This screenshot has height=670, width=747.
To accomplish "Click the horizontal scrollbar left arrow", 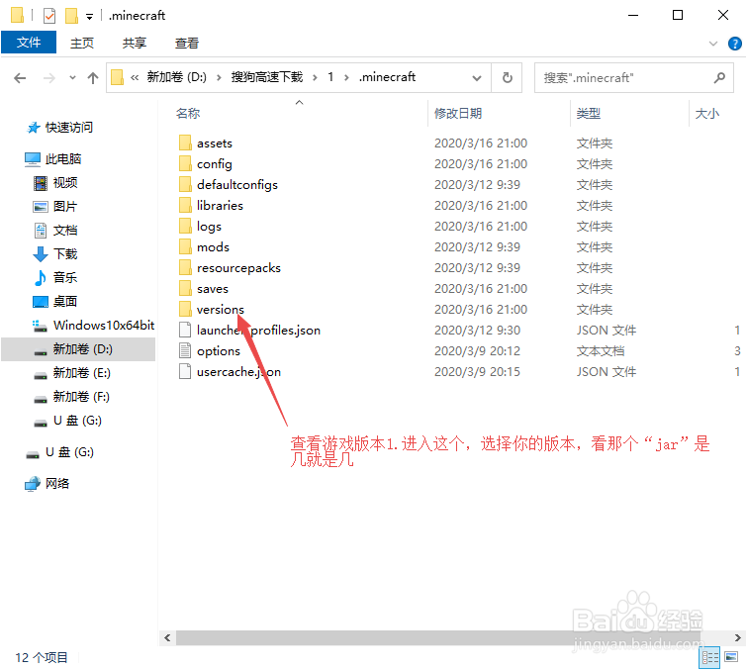I will pos(167,637).
